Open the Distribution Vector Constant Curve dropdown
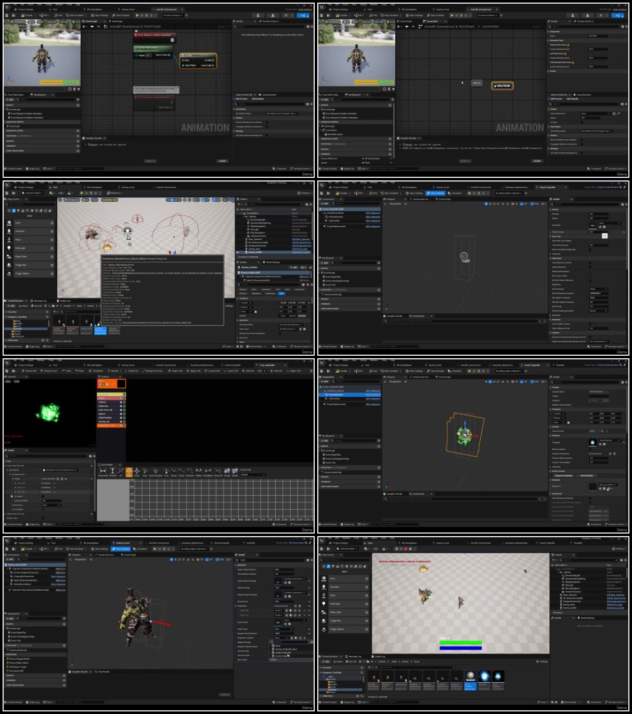The width and height of the screenshot is (632, 714). pyautogui.click(x=60, y=470)
